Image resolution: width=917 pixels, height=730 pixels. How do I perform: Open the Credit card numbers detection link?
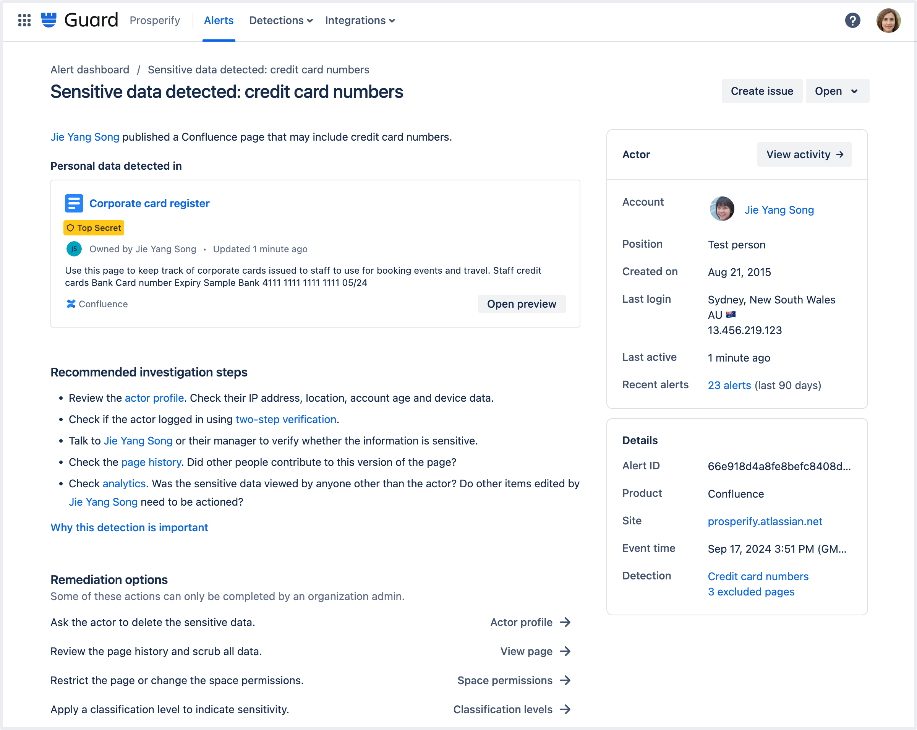coord(758,576)
